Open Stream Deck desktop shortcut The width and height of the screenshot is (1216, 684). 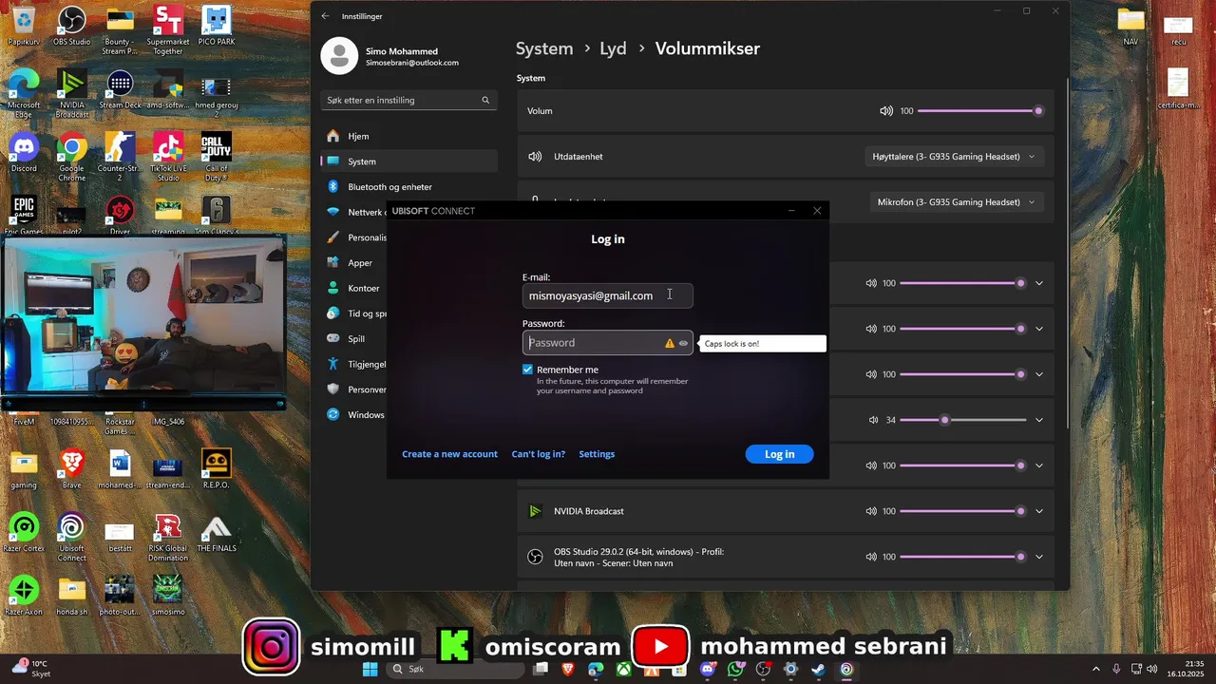(x=120, y=90)
